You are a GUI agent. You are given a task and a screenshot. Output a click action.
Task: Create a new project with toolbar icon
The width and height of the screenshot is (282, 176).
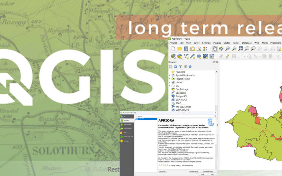coord(173,49)
